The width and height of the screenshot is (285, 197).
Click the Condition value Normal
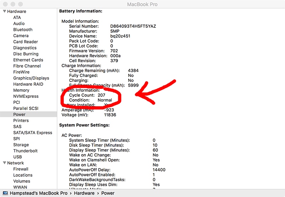(x=105, y=100)
